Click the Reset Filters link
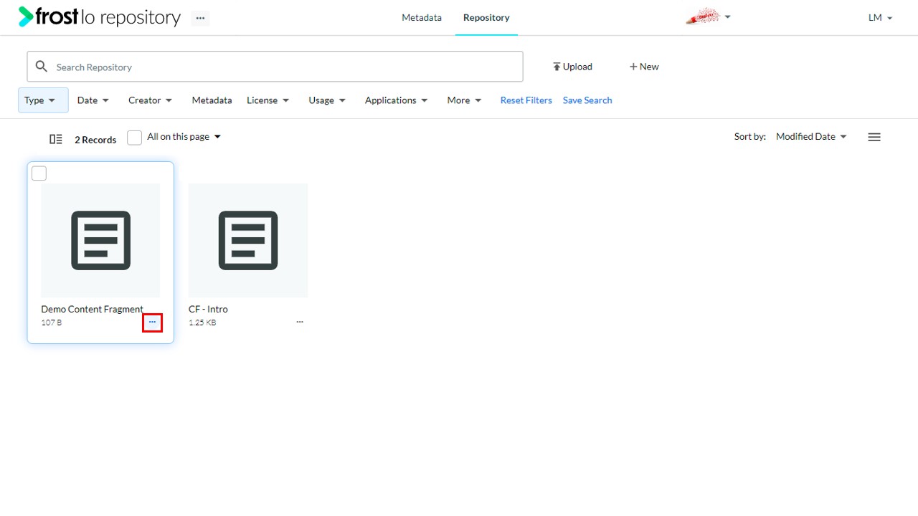Viewport: 918px width, 516px height. click(x=526, y=100)
